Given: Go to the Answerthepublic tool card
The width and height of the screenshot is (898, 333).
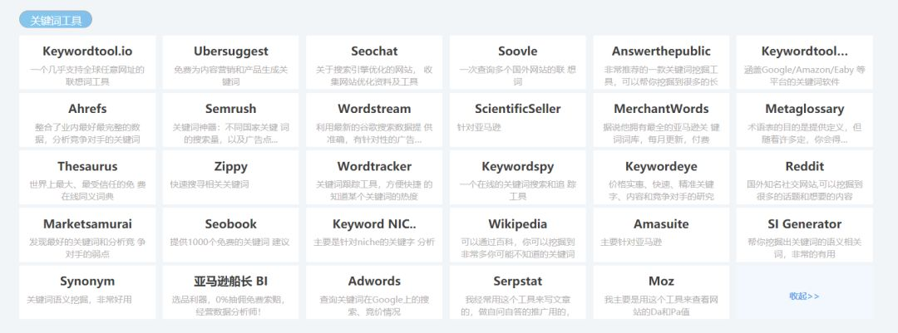Looking at the screenshot, I should coord(661,62).
